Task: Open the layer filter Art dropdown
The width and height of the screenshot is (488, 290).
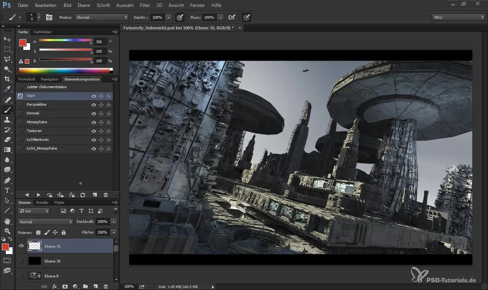Action: (34, 211)
